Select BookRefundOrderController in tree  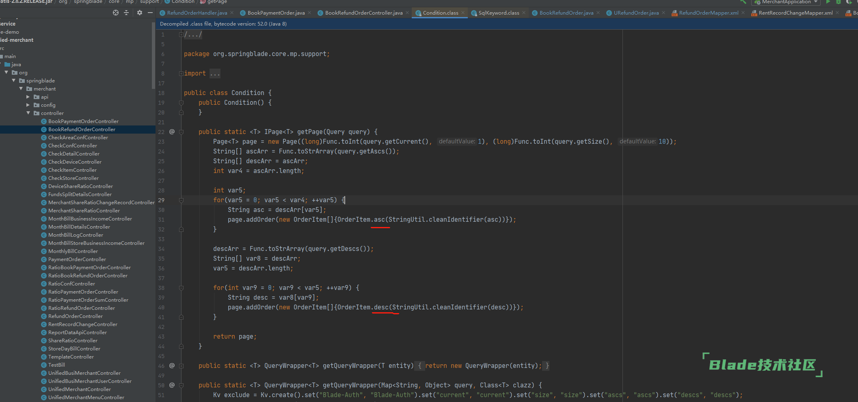click(82, 129)
